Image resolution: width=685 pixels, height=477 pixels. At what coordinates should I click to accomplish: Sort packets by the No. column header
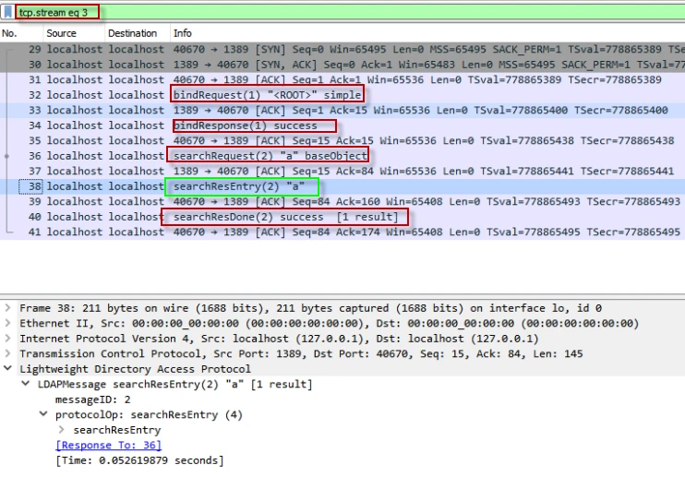(x=10, y=33)
